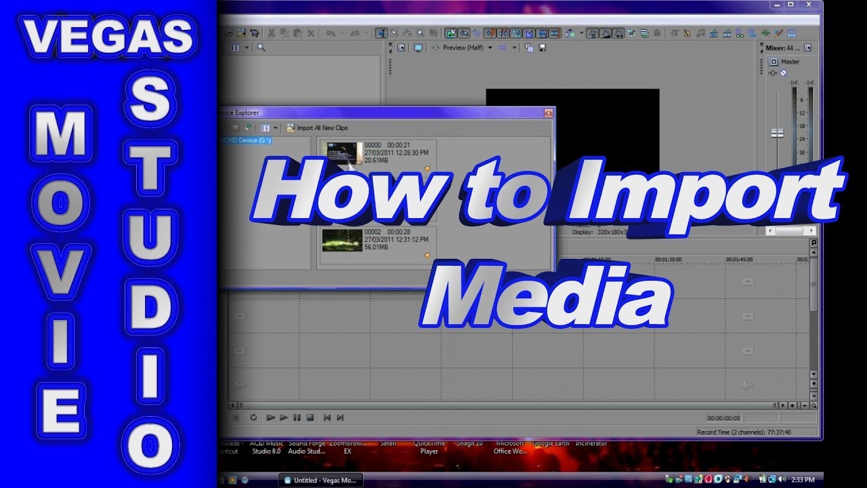Click the Go to Start transport button
Screen dimensions: 867x488
coord(327,418)
